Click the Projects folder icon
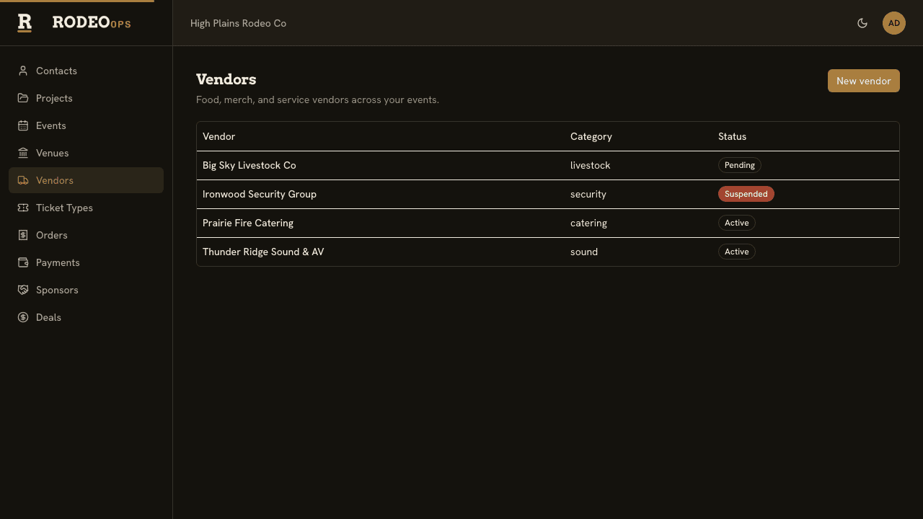The height and width of the screenshot is (519, 923). pos(23,98)
